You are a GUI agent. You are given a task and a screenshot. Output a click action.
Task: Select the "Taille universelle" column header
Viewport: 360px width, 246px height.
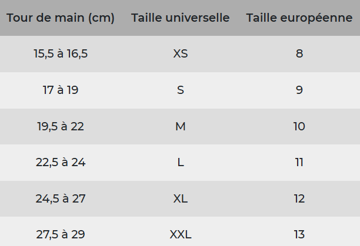pos(181,18)
